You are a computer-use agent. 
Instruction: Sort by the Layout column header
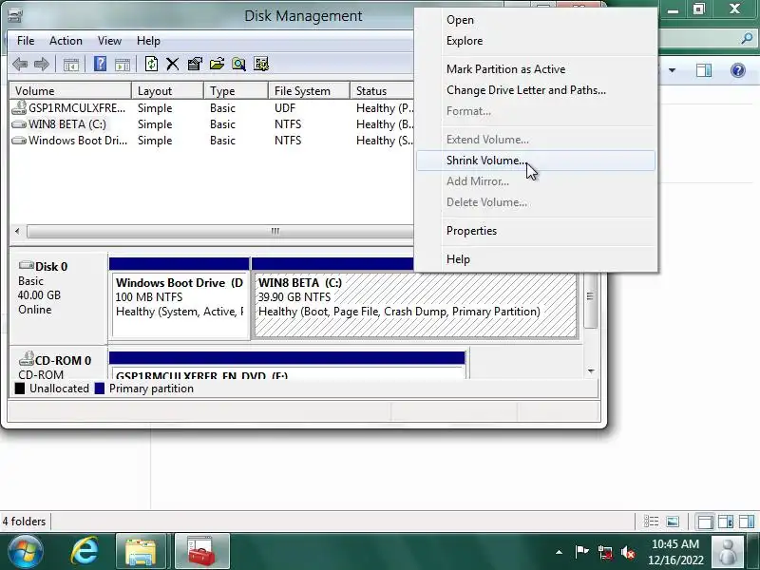click(168, 90)
